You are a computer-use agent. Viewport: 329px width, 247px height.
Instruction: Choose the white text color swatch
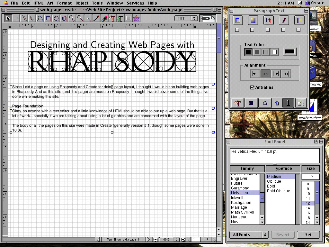coord(274,52)
